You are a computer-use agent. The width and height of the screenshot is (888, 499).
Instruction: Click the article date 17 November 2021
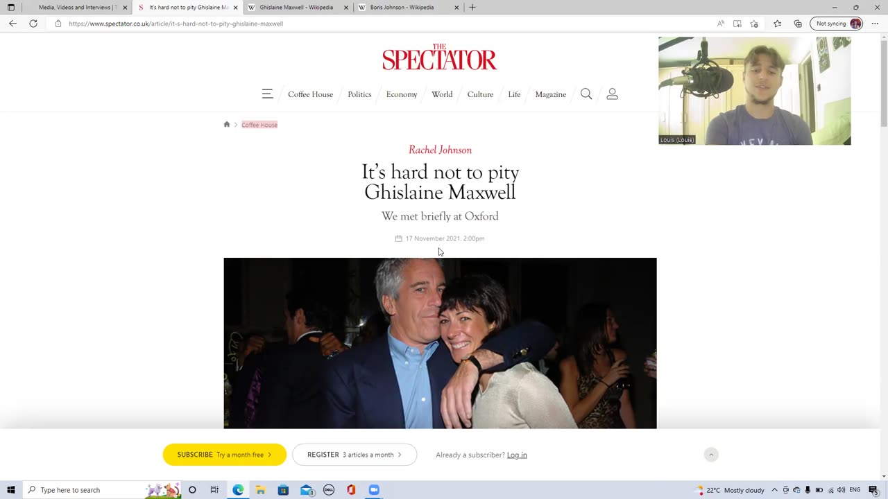[x=445, y=238]
